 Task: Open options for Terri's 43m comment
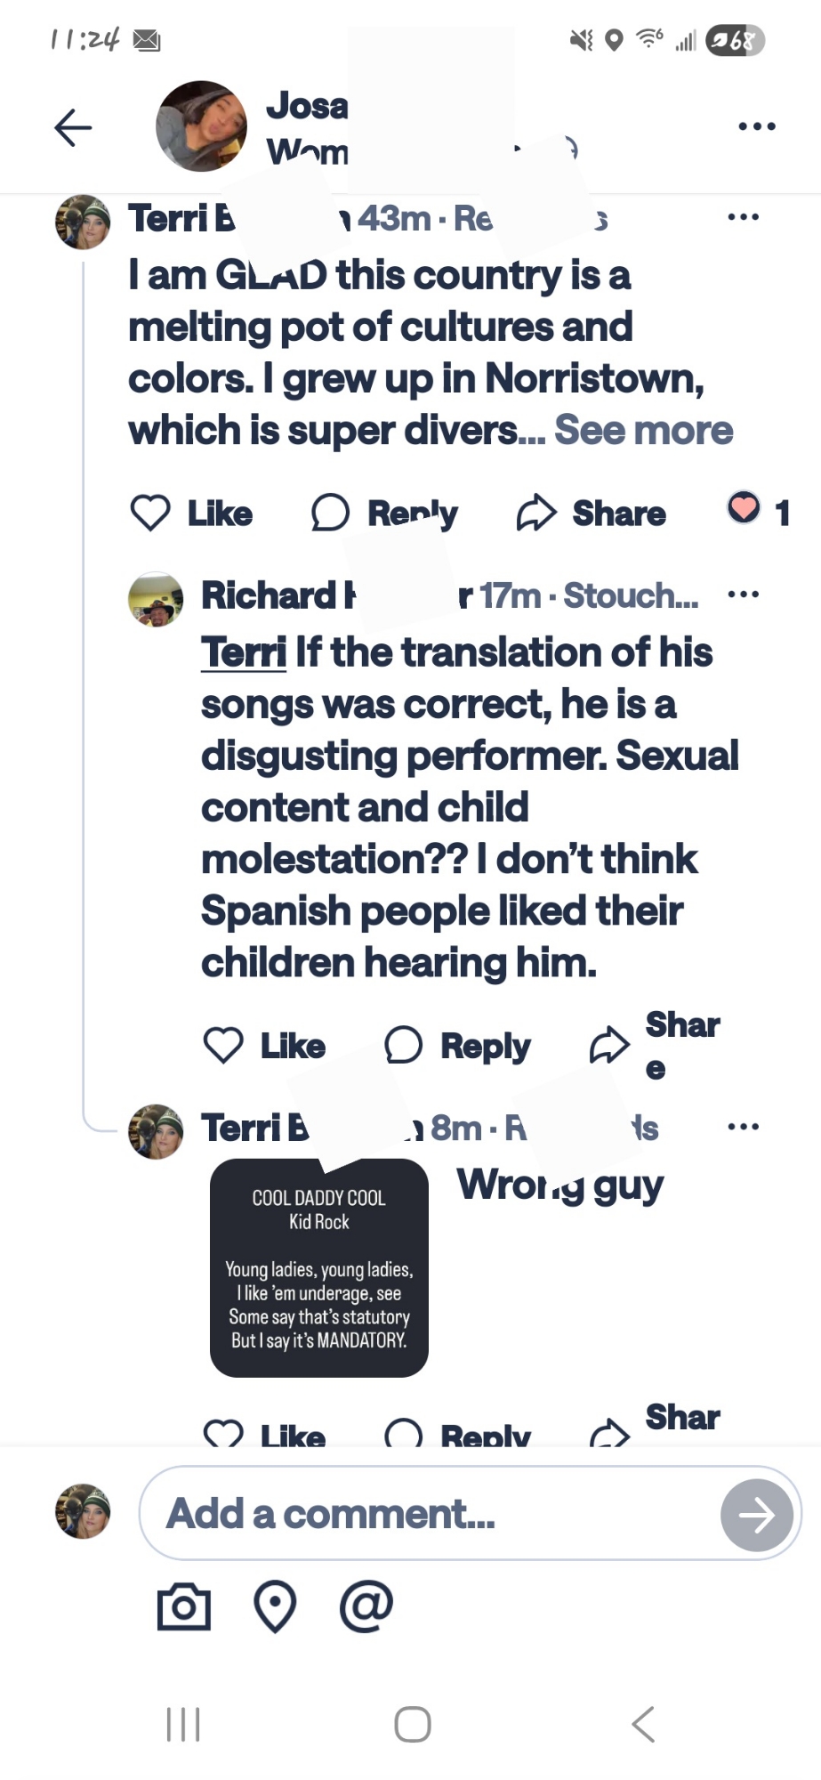(x=743, y=217)
